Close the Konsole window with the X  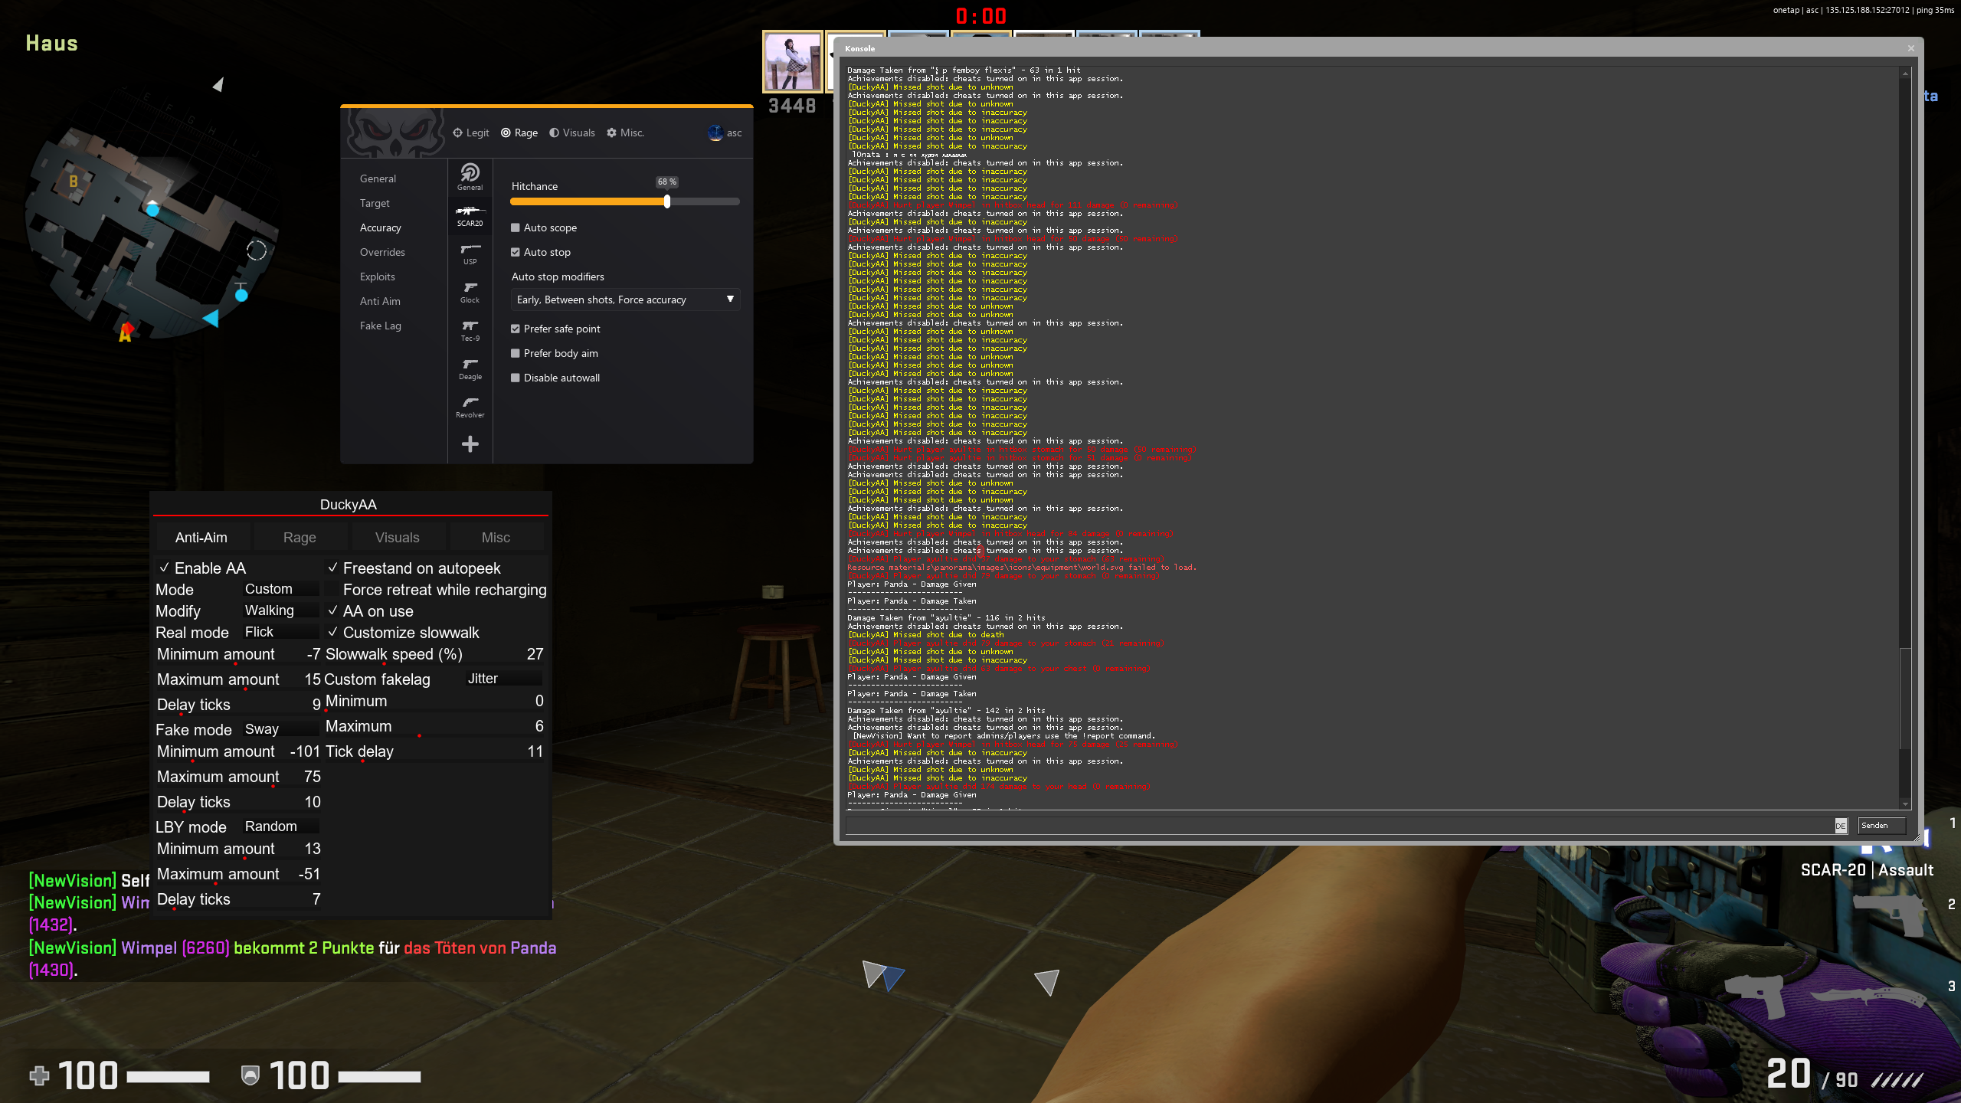[x=1911, y=48]
